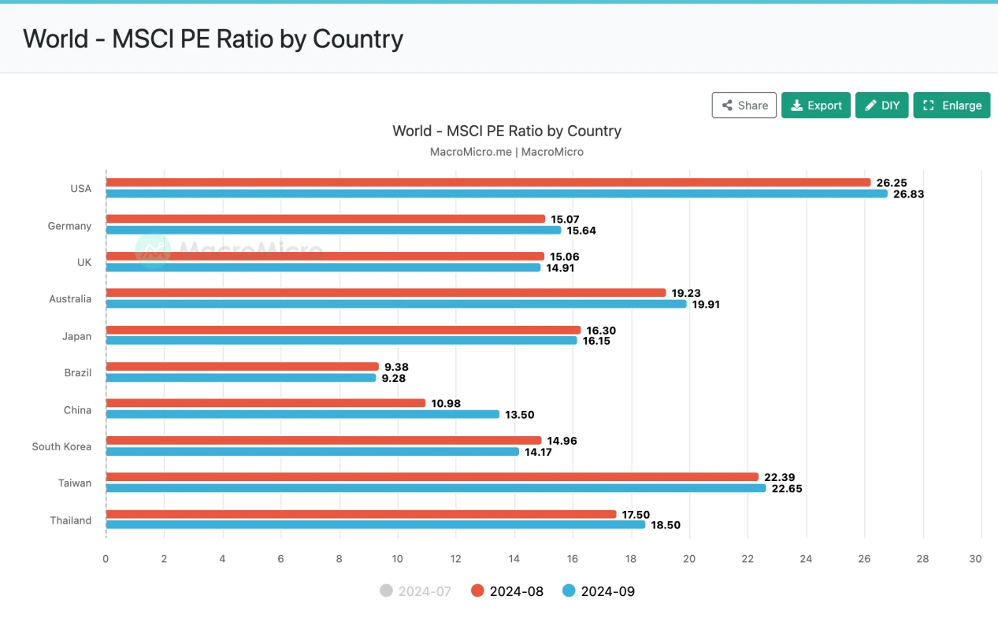Click the gray 2024-07 legend dot
This screenshot has height=618, width=998.
click(385, 591)
